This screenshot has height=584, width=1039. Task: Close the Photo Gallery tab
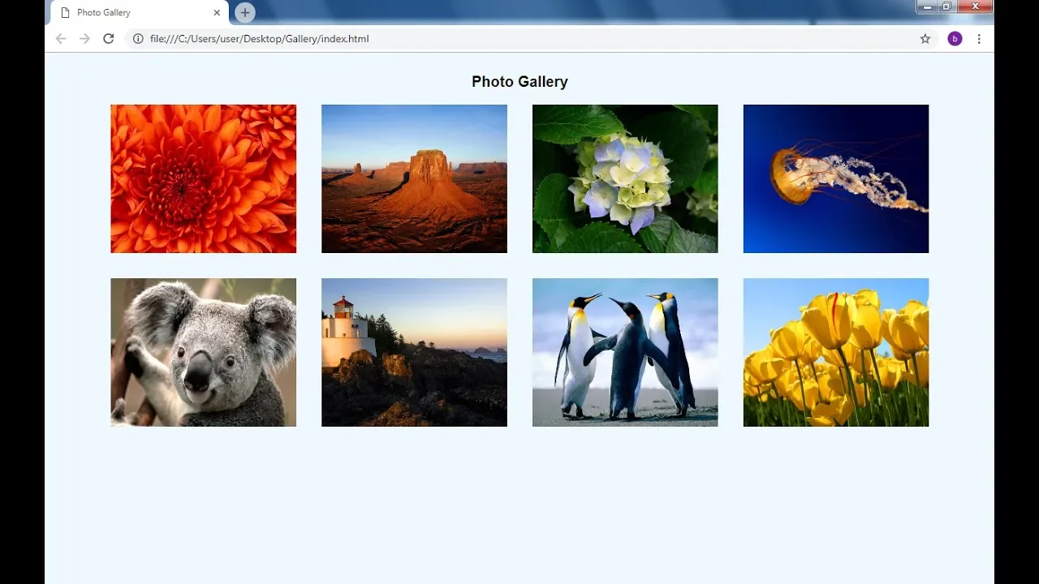click(217, 13)
